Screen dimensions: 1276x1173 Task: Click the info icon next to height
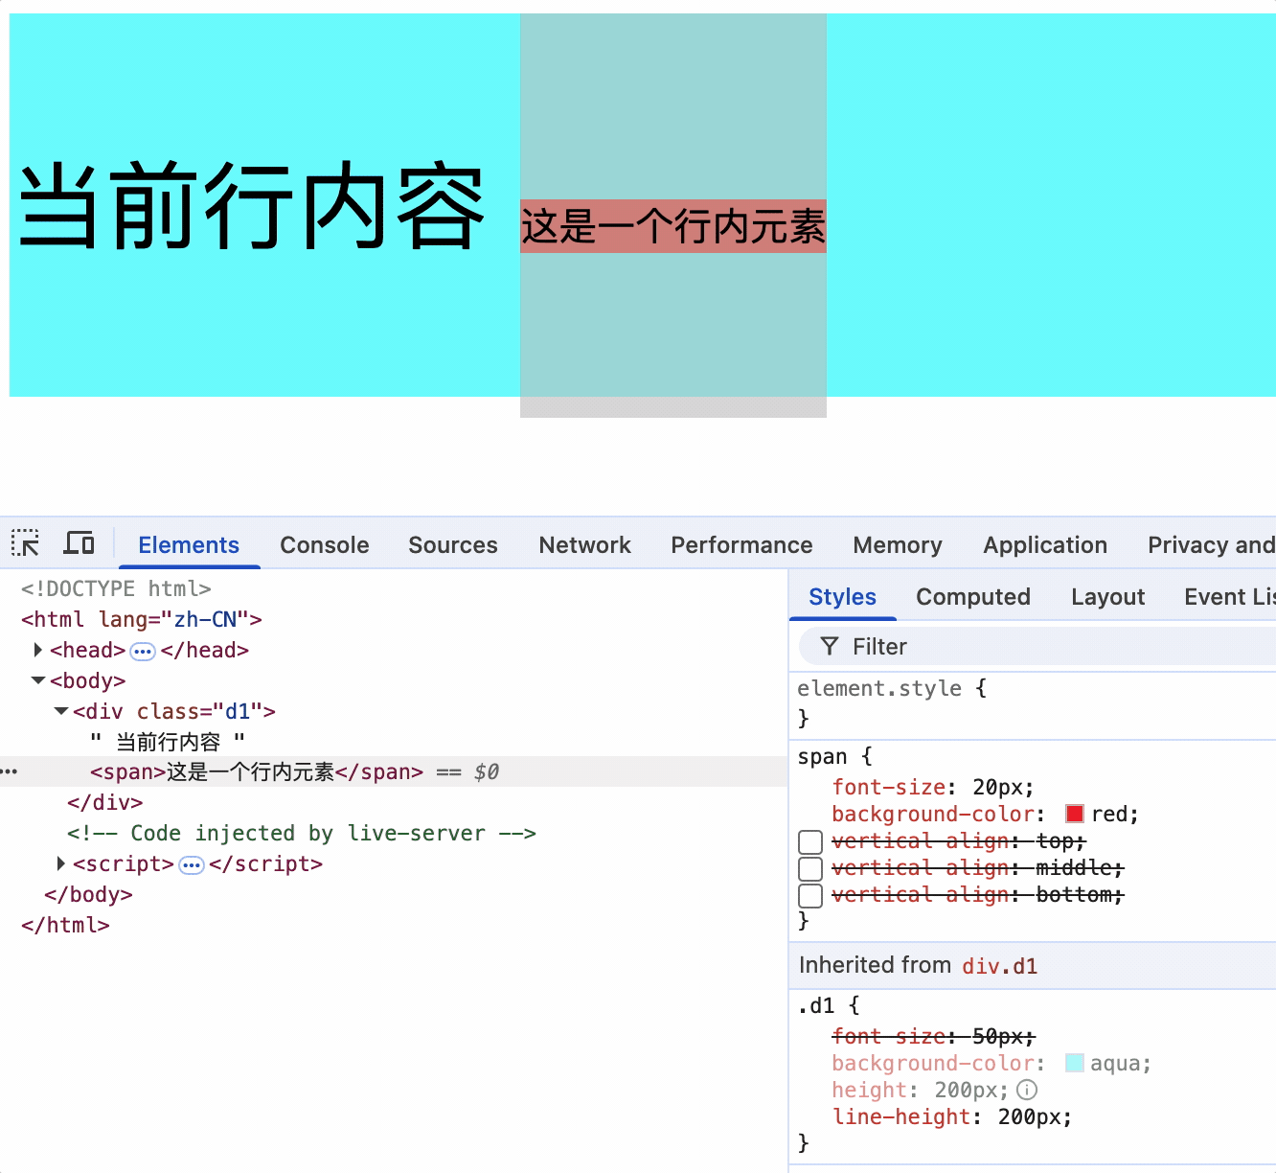(x=1027, y=1090)
